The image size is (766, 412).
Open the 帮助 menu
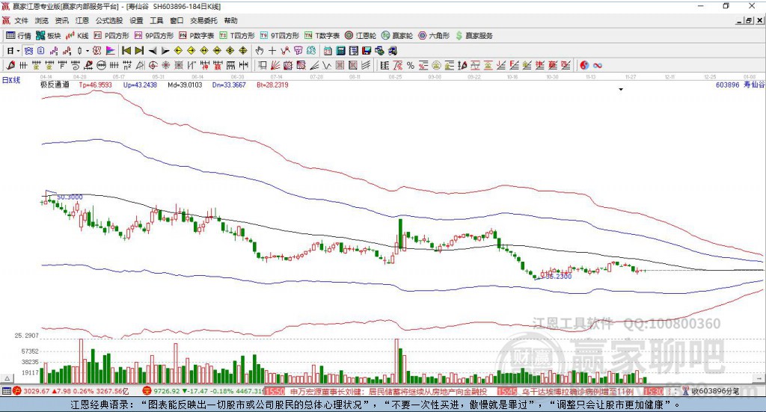(x=230, y=20)
